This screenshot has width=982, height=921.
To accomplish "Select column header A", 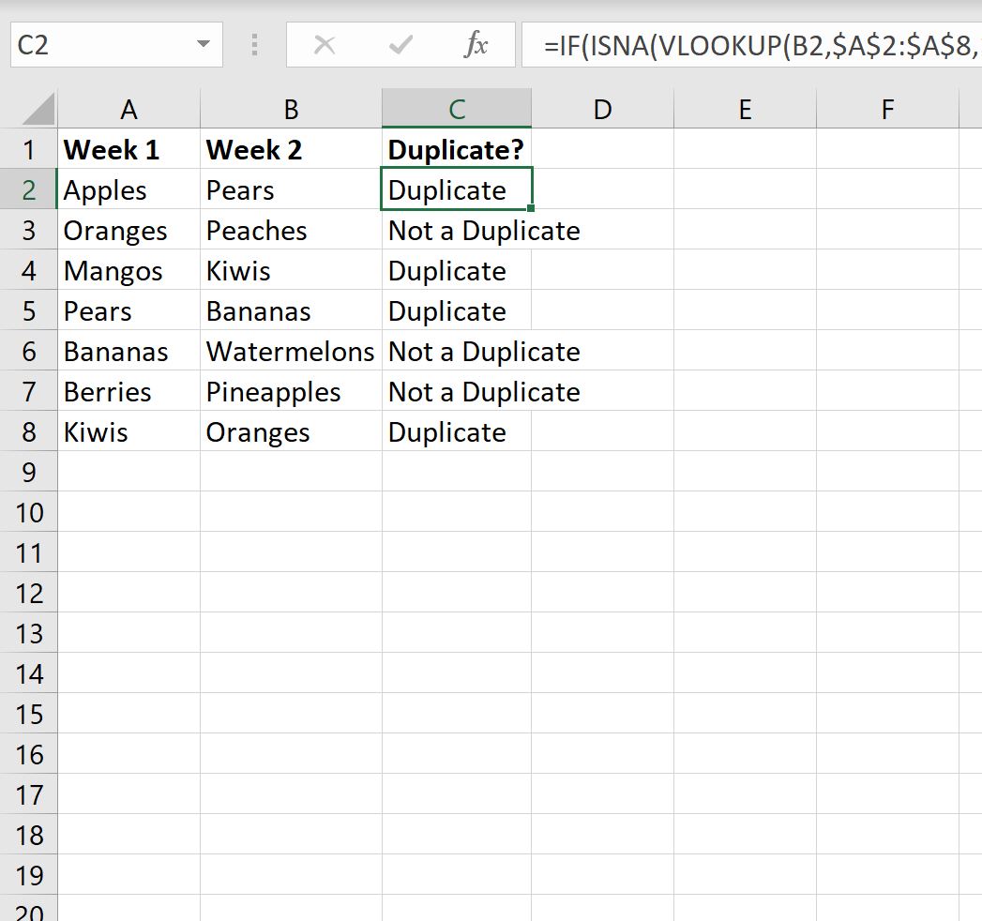I will 128,108.
